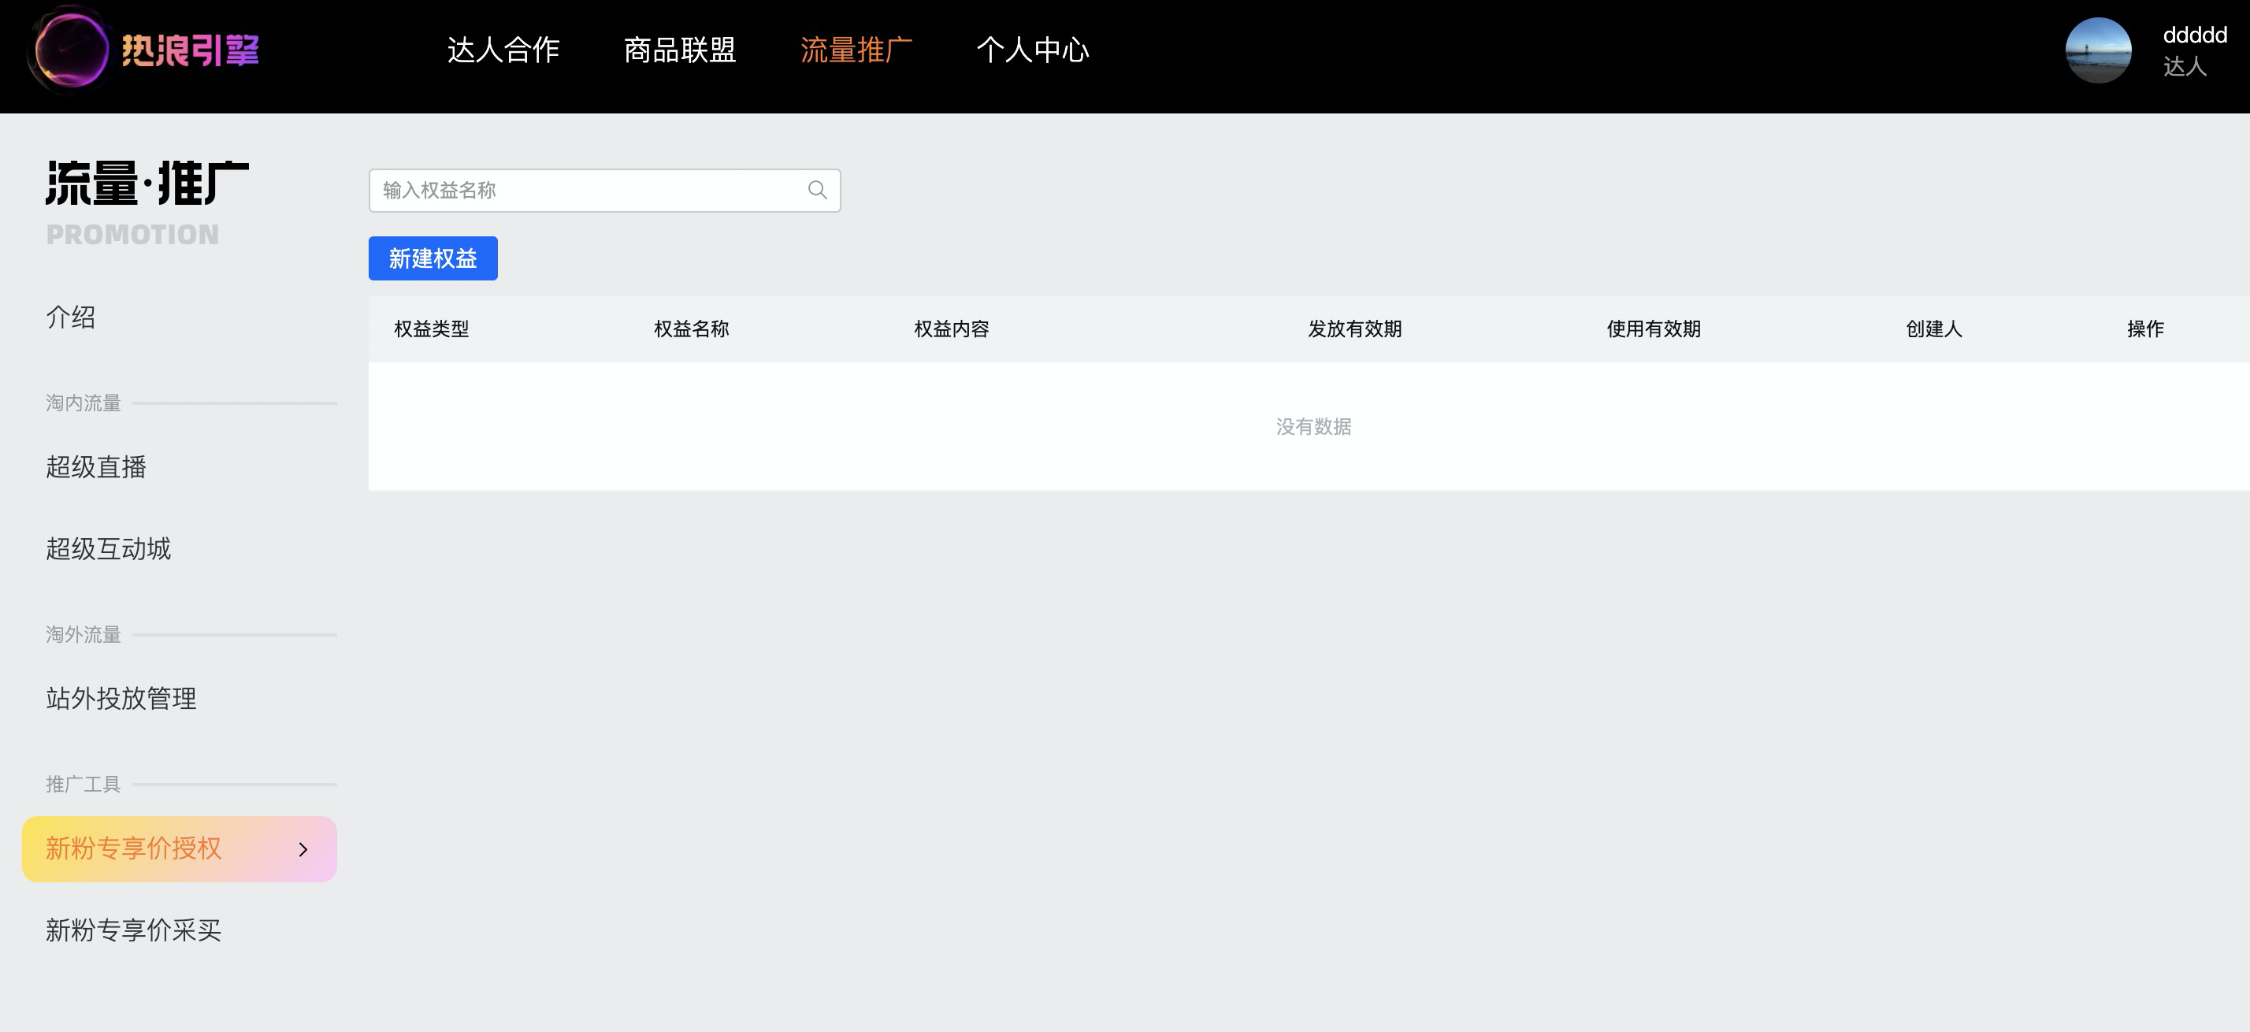Click the 权益内容 column header
The height and width of the screenshot is (1032, 2250).
[951, 329]
